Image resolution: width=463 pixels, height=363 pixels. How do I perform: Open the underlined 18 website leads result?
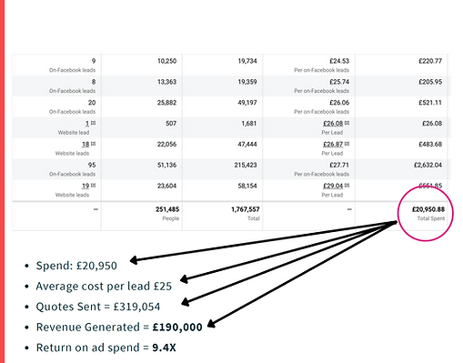coord(86,145)
